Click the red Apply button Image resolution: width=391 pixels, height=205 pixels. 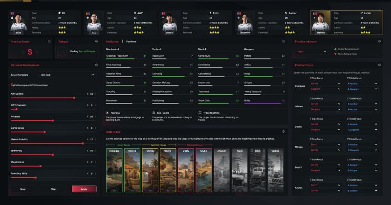point(84,189)
